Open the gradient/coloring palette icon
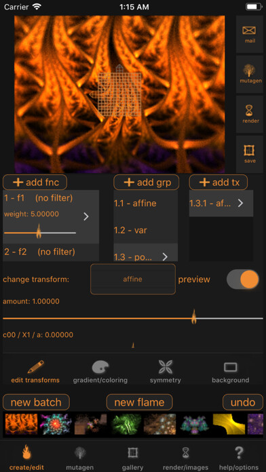The height and width of the screenshot is (472, 266). tap(100, 367)
